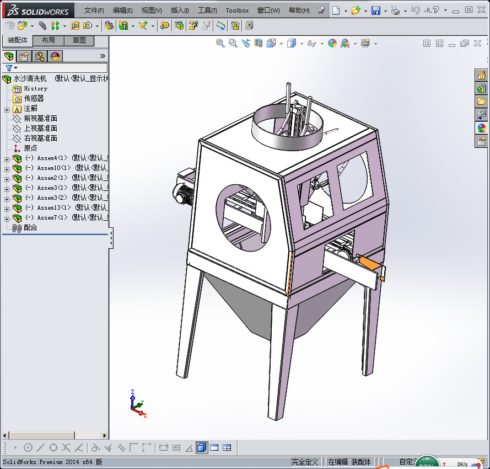The height and width of the screenshot is (469, 490).
Task: Select the FeatureManager design tree tab icon
Action: coord(9,56)
